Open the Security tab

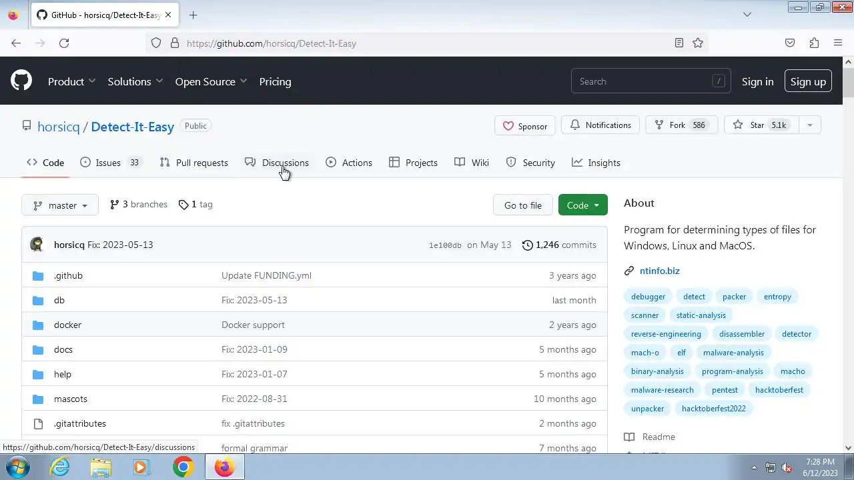click(530, 163)
